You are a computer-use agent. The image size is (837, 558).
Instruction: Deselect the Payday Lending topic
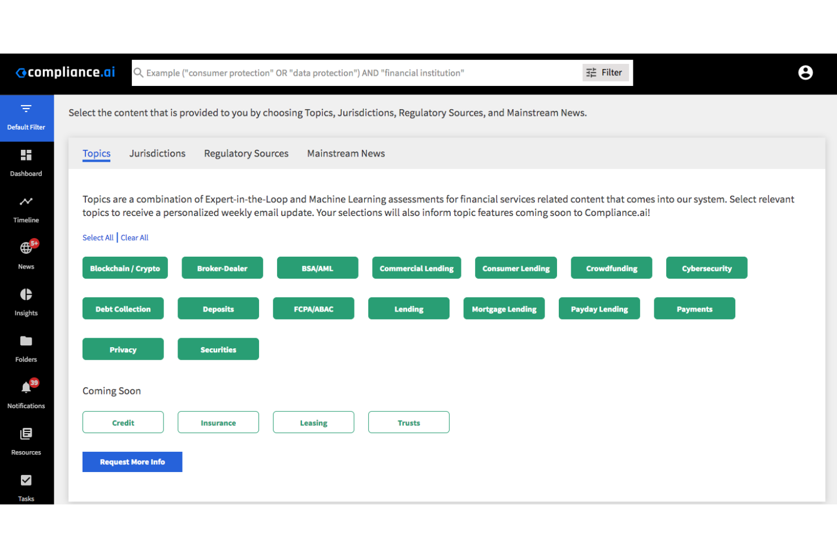(x=599, y=308)
